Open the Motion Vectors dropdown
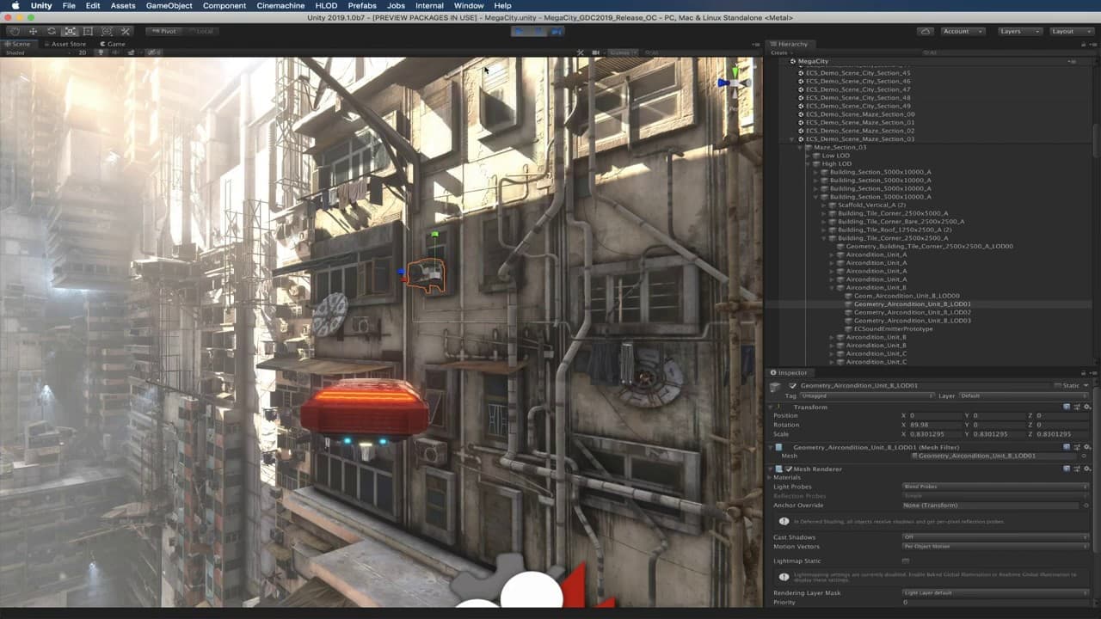This screenshot has width=1101, height=619. tap(995, 547)
